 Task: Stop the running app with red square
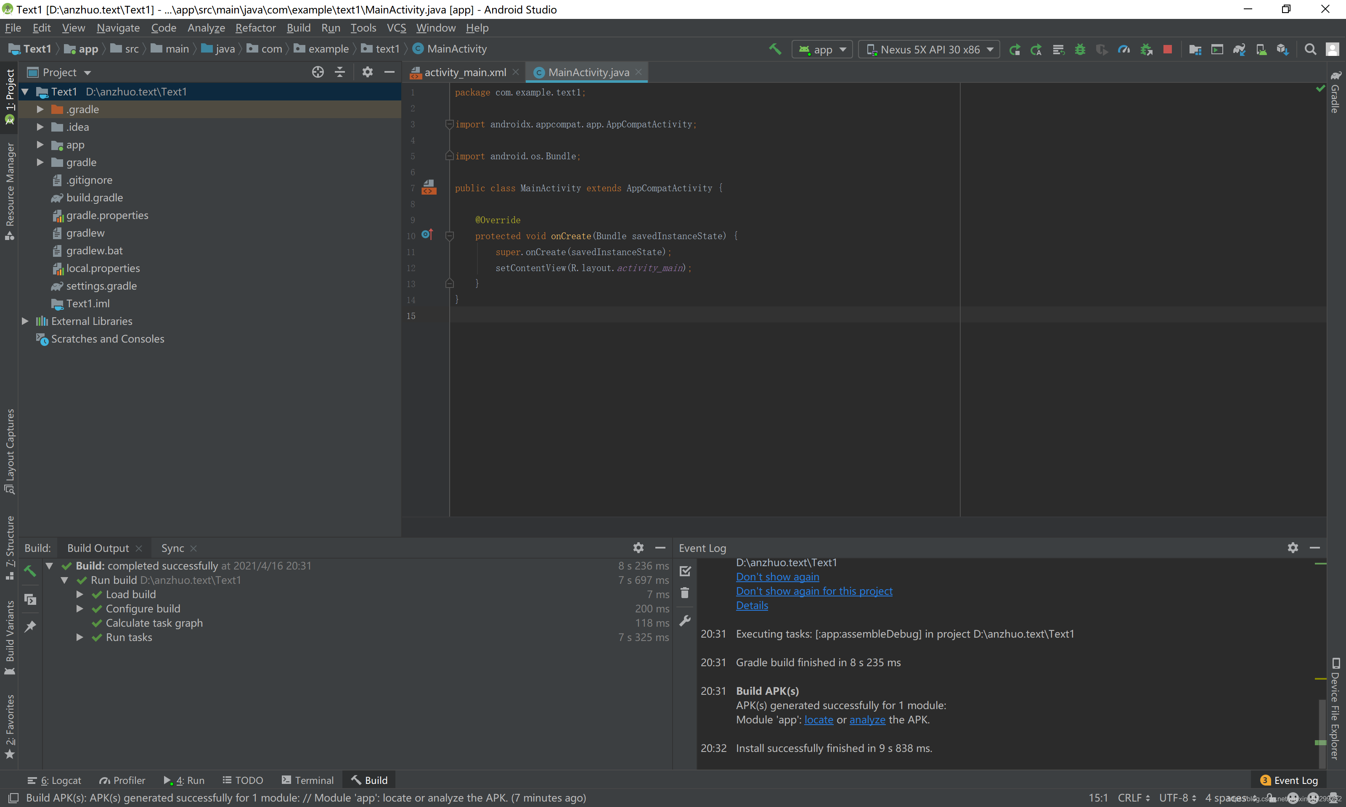point(1168,50)
